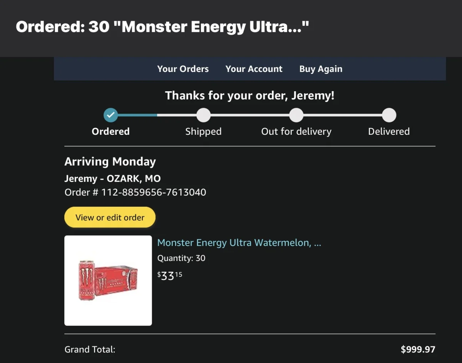Click the item price $33.15

(x=170, y=276)
